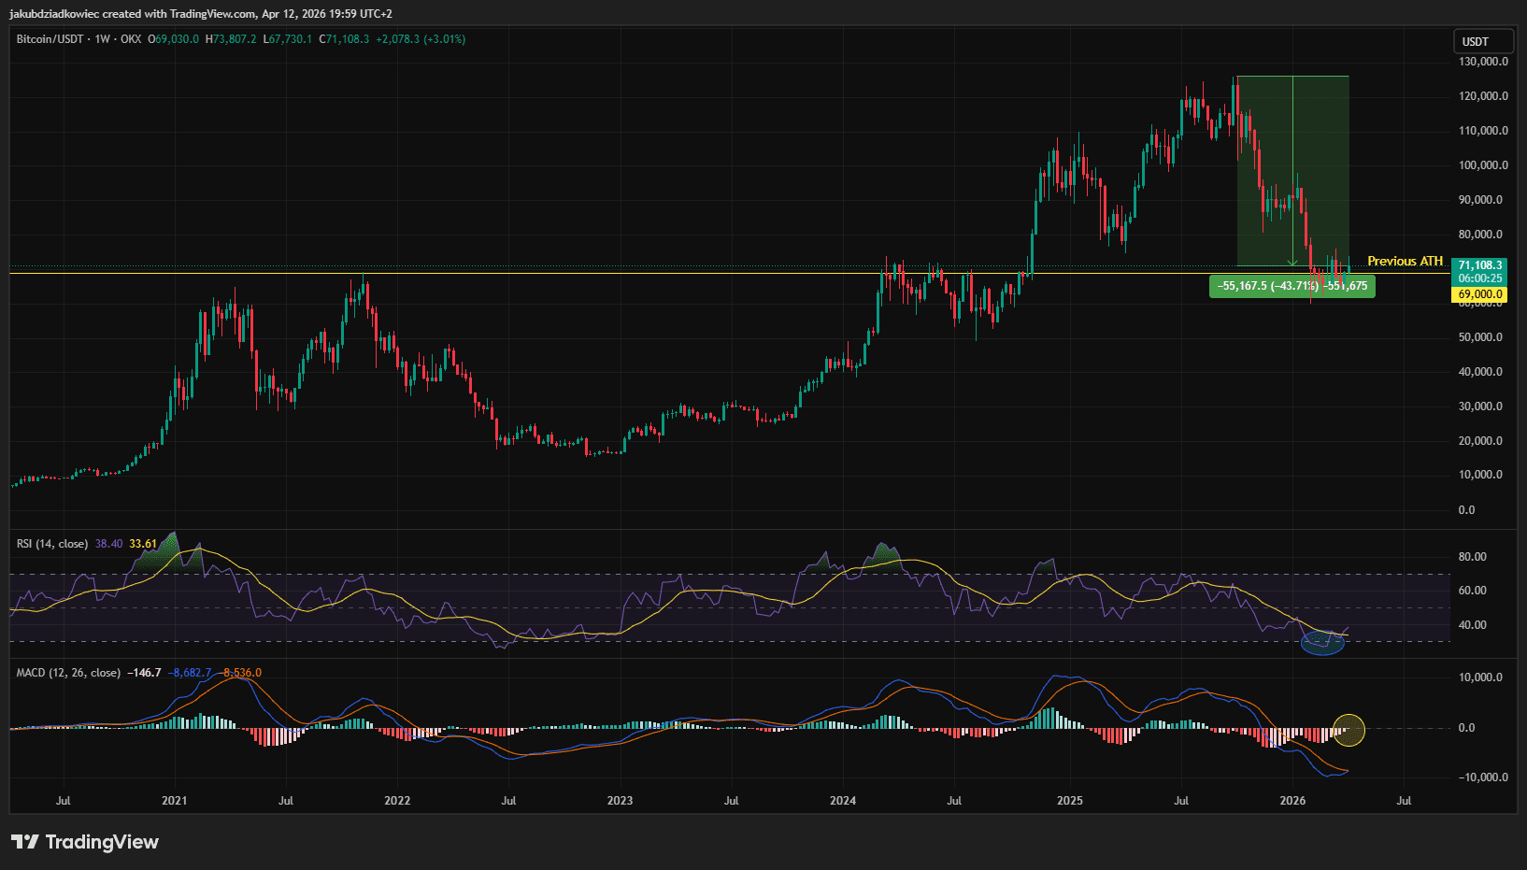Click the green arrowhead in the measurement box
The height and width of the screenshot is (870, 1527).
[1292, 263]
